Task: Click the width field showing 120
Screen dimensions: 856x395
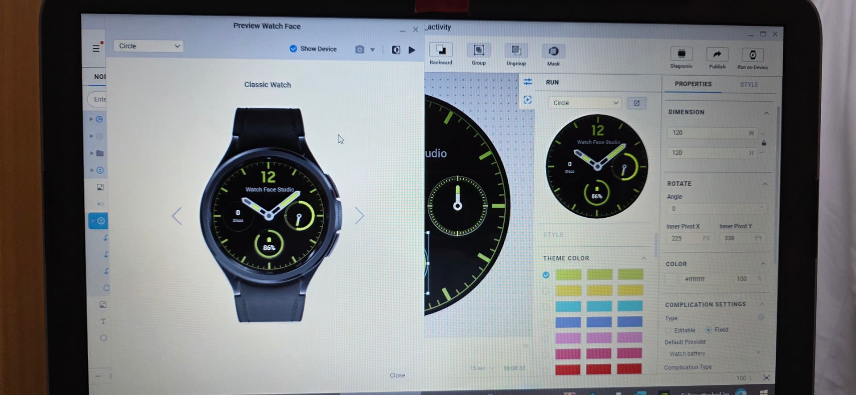Action: click(712, 133)
